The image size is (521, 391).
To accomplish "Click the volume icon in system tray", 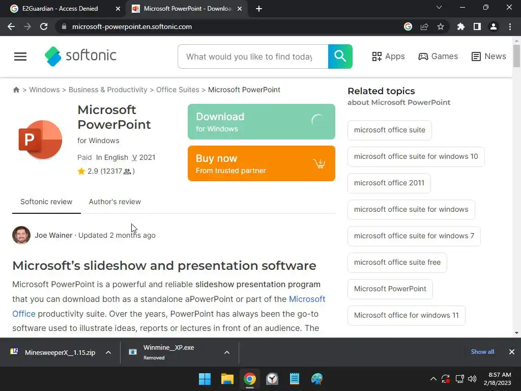I will [472, 379].
